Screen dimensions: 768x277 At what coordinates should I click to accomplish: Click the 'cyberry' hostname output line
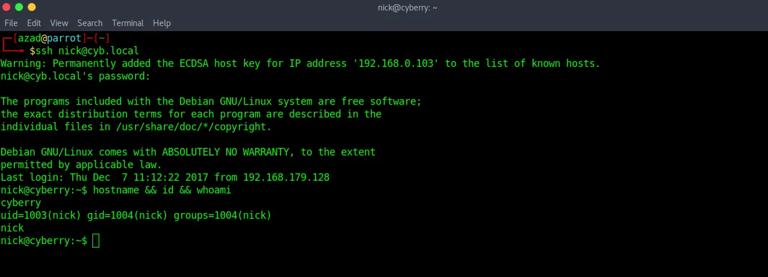pos(21,202)
